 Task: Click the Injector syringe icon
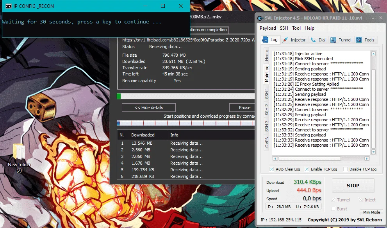coord(285,40)
